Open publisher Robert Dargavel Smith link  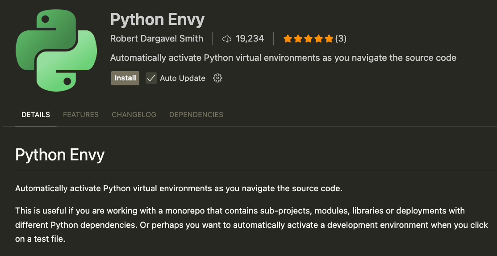tap(156, 39)
